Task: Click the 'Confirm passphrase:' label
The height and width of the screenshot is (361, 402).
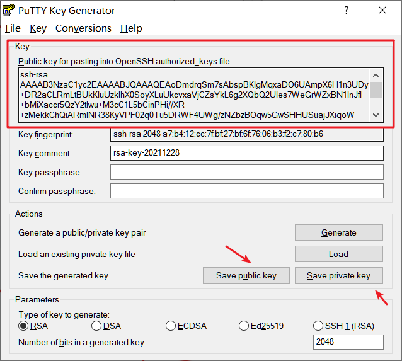Action: click(x=57, y=192)
